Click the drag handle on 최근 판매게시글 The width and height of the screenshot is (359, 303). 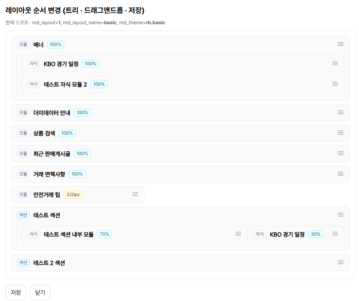[341, 153]
